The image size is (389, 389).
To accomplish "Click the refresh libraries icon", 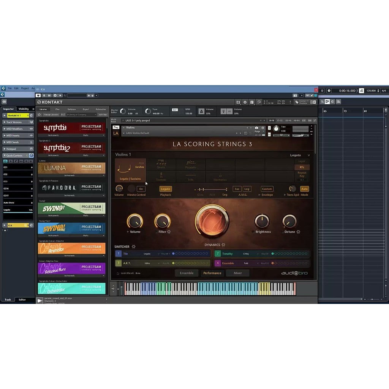I will tap(39, 115).
